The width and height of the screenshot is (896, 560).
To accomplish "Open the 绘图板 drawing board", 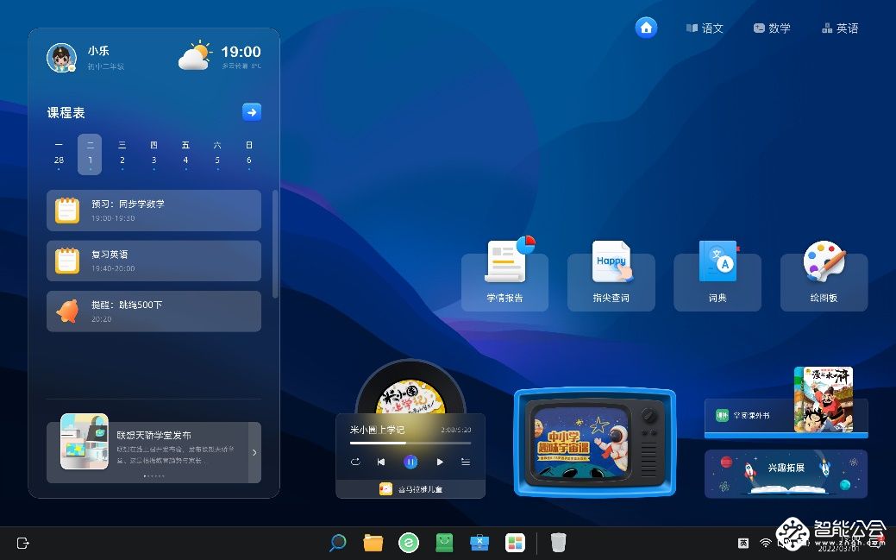I will tap(824, 274).
